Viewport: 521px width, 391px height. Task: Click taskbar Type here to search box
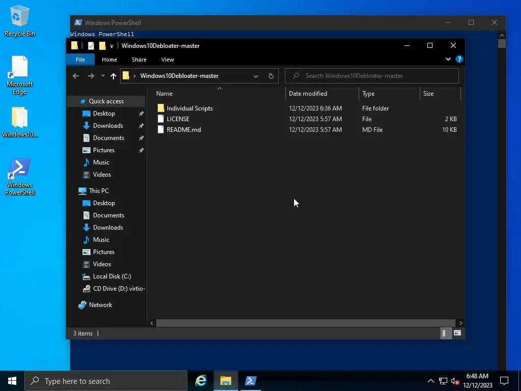point(106,381)
